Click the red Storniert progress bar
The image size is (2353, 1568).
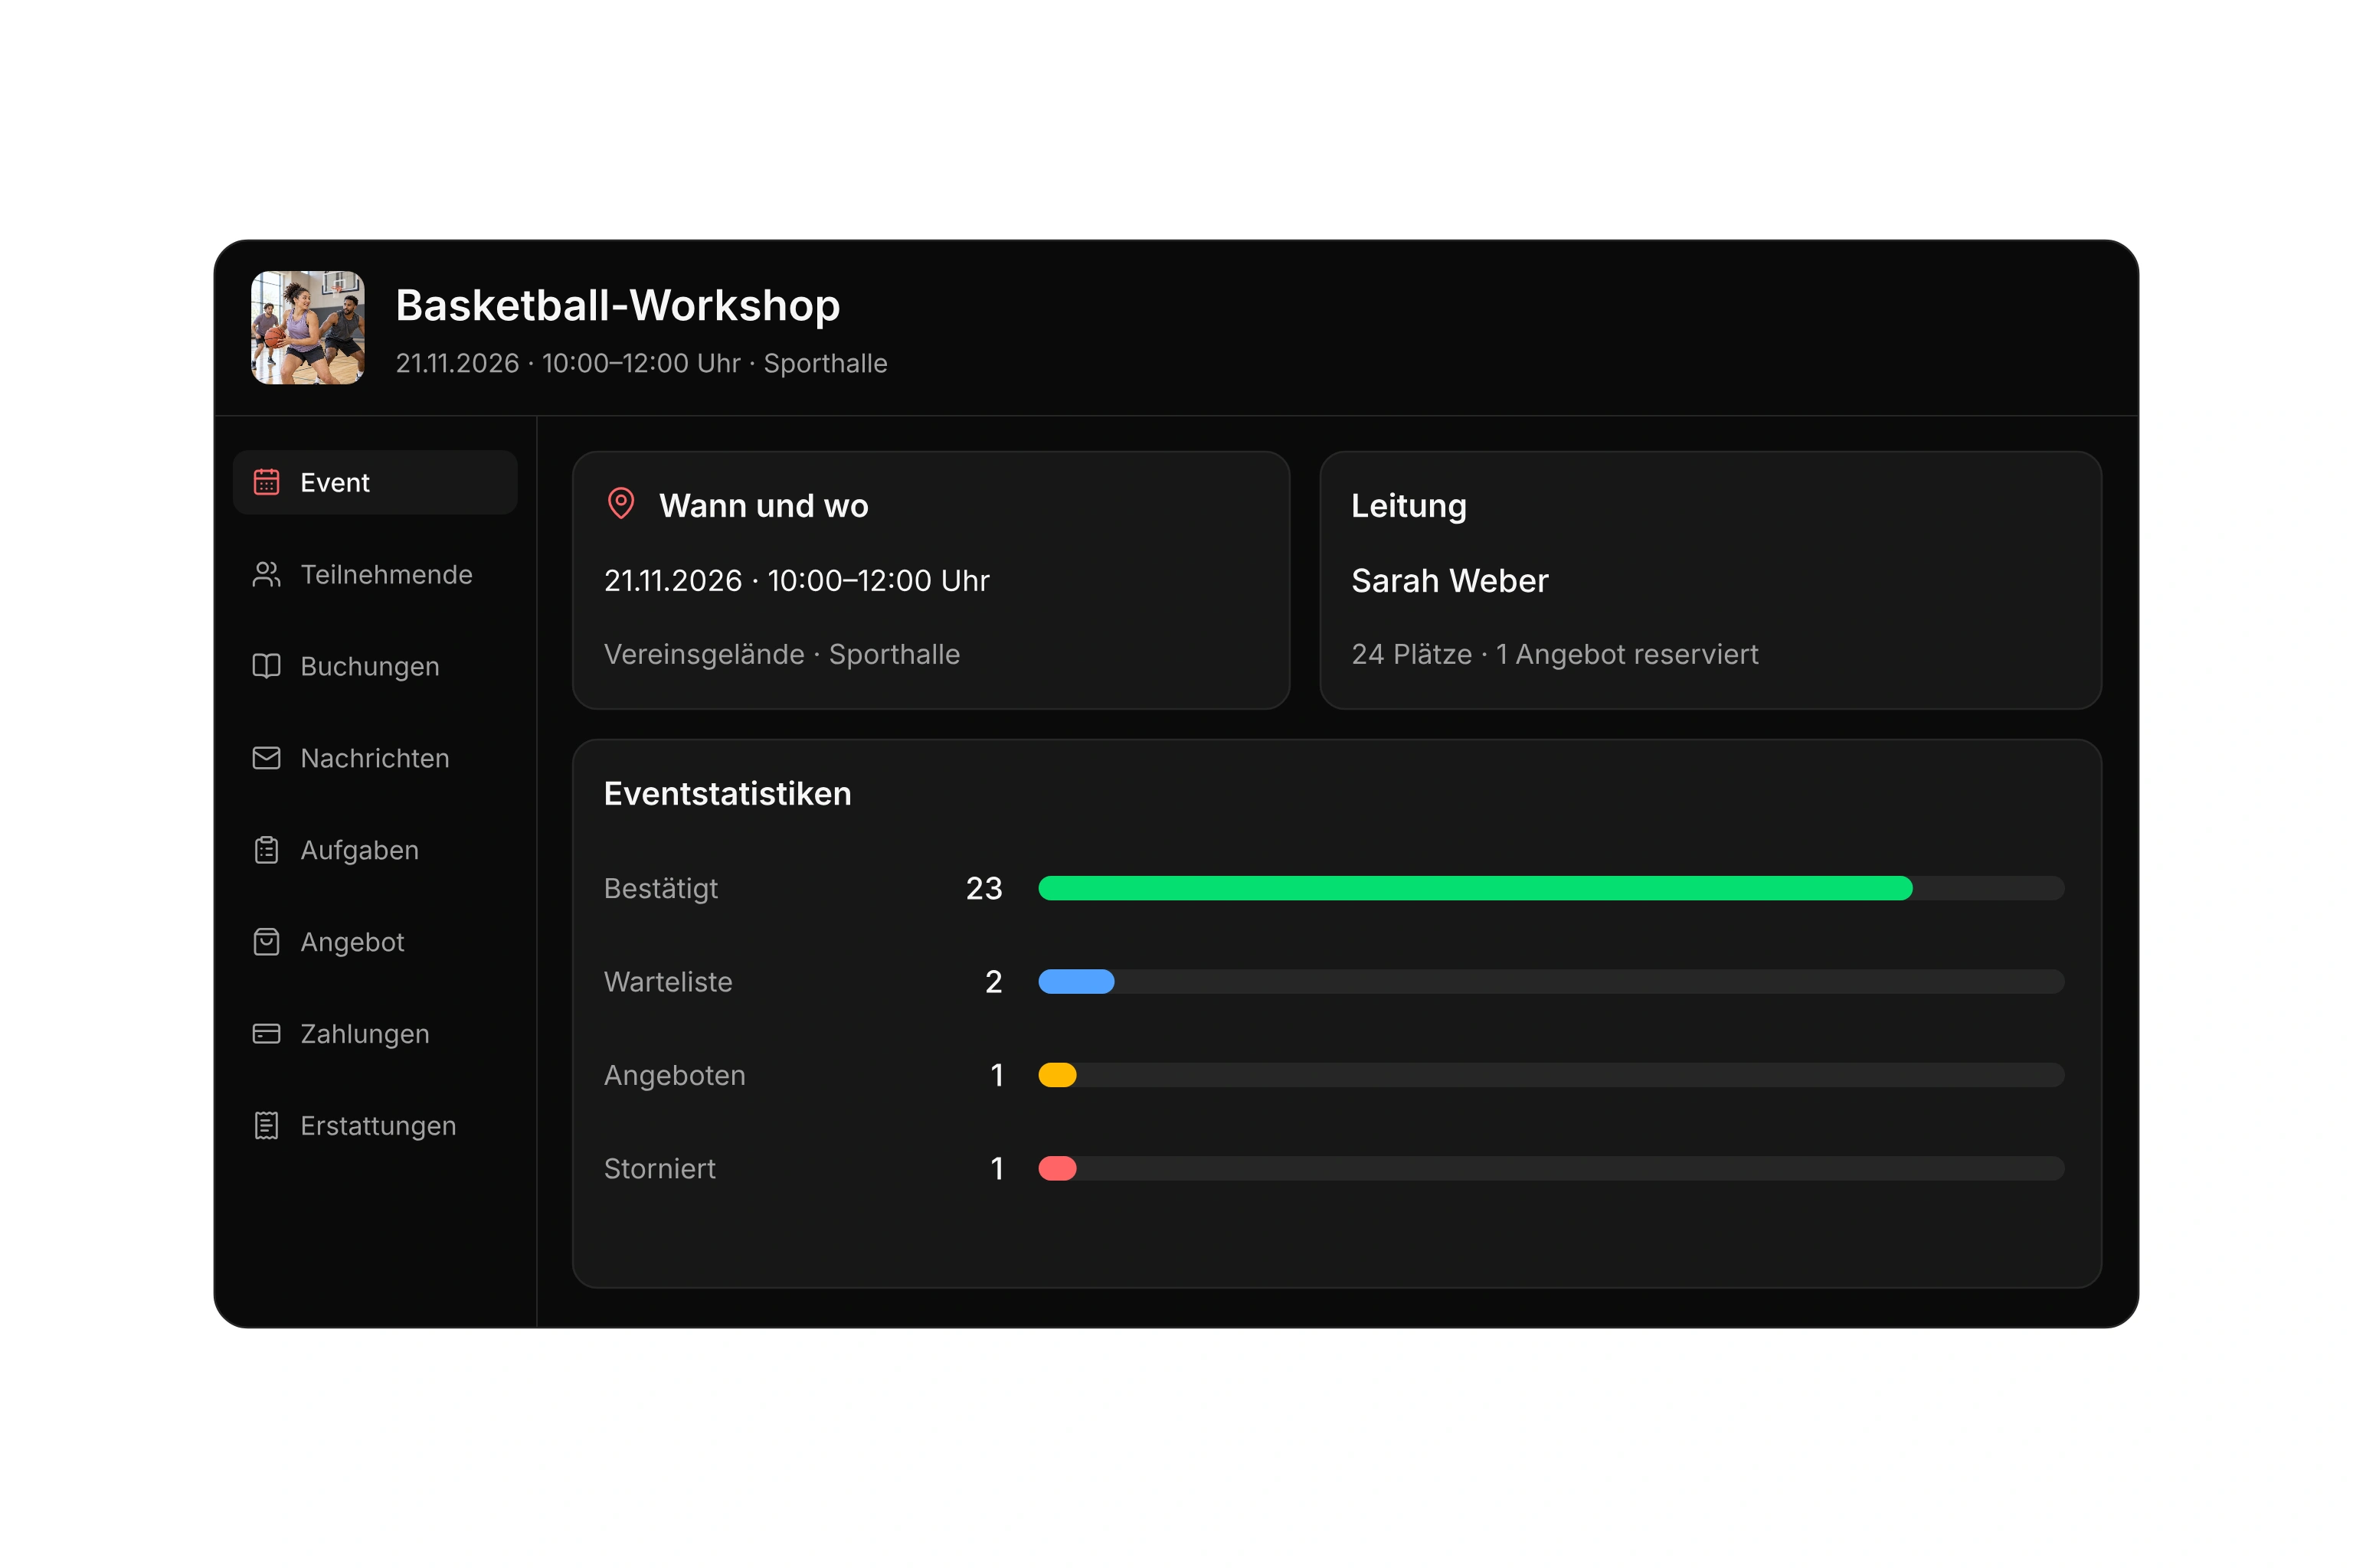pos(1058,1168)
